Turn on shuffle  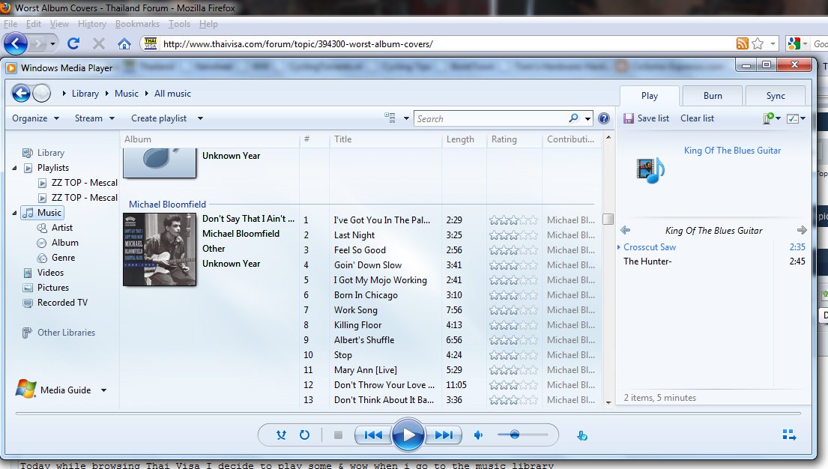282,435
